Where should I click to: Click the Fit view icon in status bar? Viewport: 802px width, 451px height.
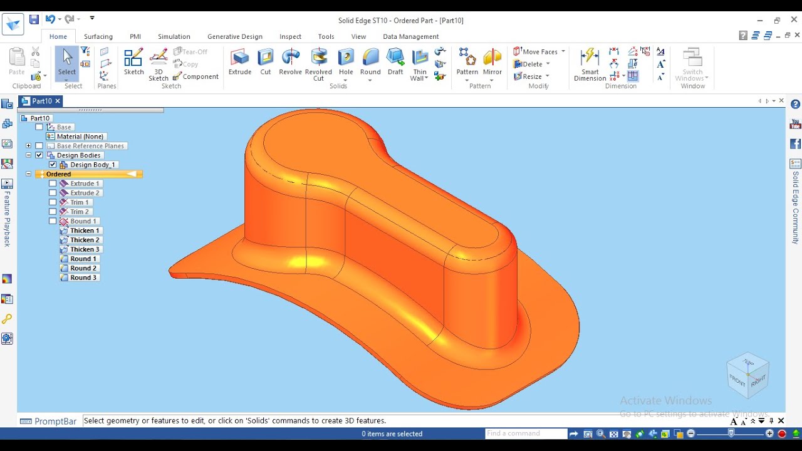click(x=614, y=433)
